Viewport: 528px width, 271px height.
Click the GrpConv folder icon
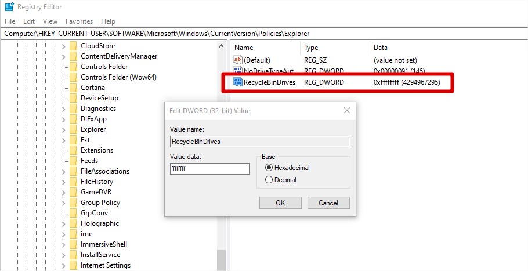point(74,213)
